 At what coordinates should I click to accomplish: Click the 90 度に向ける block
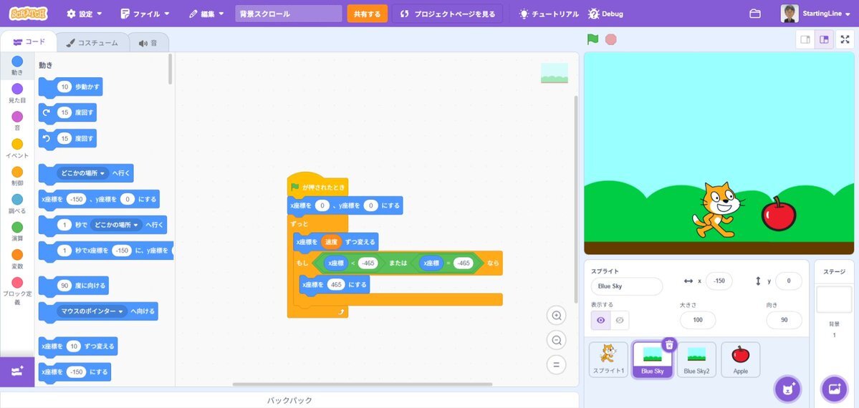click(x=73, y=286)
